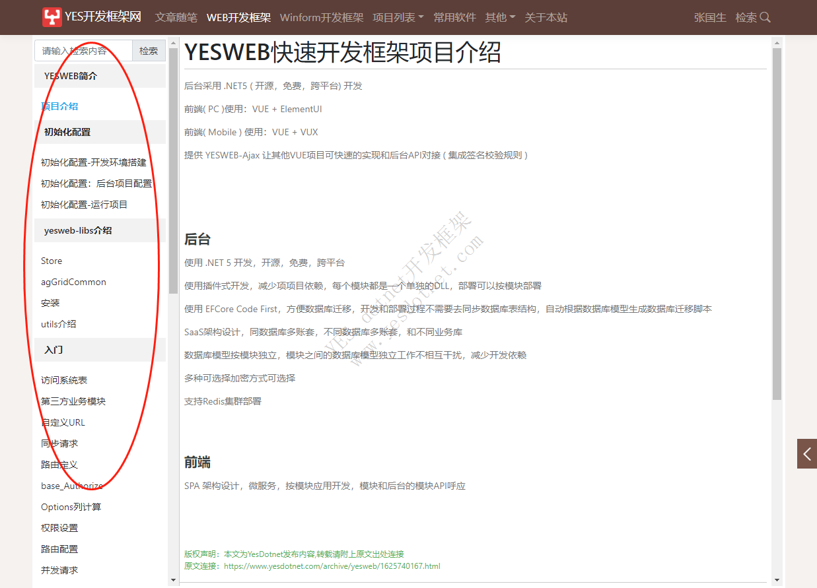Open the Options列计算 sidebar entry

coord(71,507)
